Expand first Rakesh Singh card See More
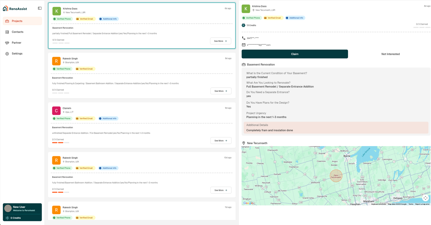431x225 pixels. click(x=221, y=91)
